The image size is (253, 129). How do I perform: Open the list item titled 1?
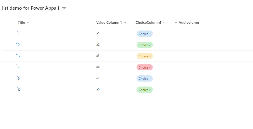19,34
